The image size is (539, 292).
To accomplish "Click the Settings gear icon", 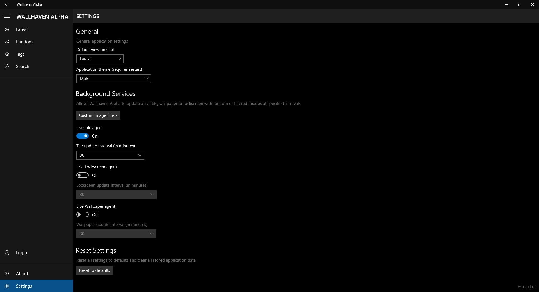I will (x=7, y=286).
